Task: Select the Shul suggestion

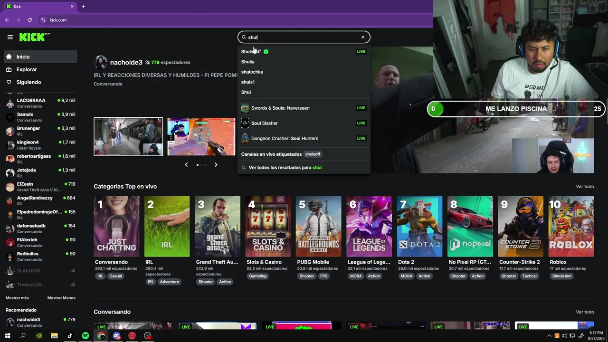Action: pos(304,92)
